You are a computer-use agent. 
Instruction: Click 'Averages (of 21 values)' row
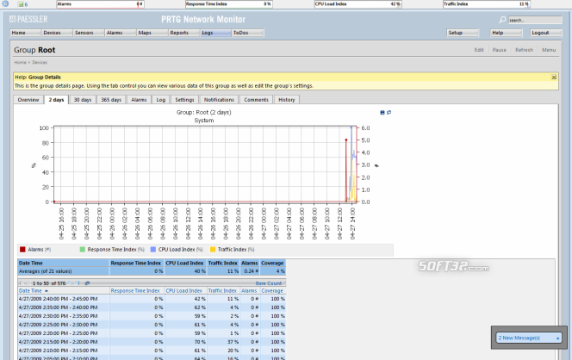click(x=152, y=271)
